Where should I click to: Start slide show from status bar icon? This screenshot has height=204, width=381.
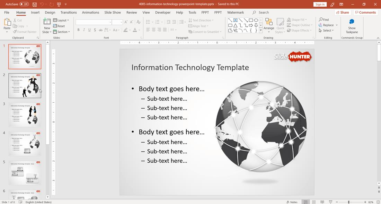330,202
